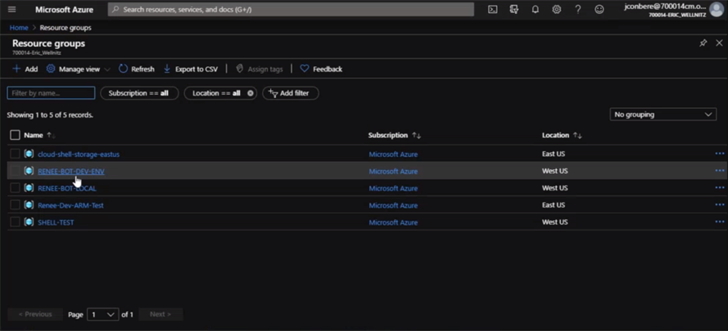Click the West US location of RENEE-BOT-LOCAL
728x331 pixels.
555,188
